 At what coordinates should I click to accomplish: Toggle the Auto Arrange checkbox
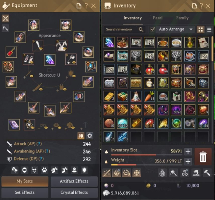pos(152,29)
